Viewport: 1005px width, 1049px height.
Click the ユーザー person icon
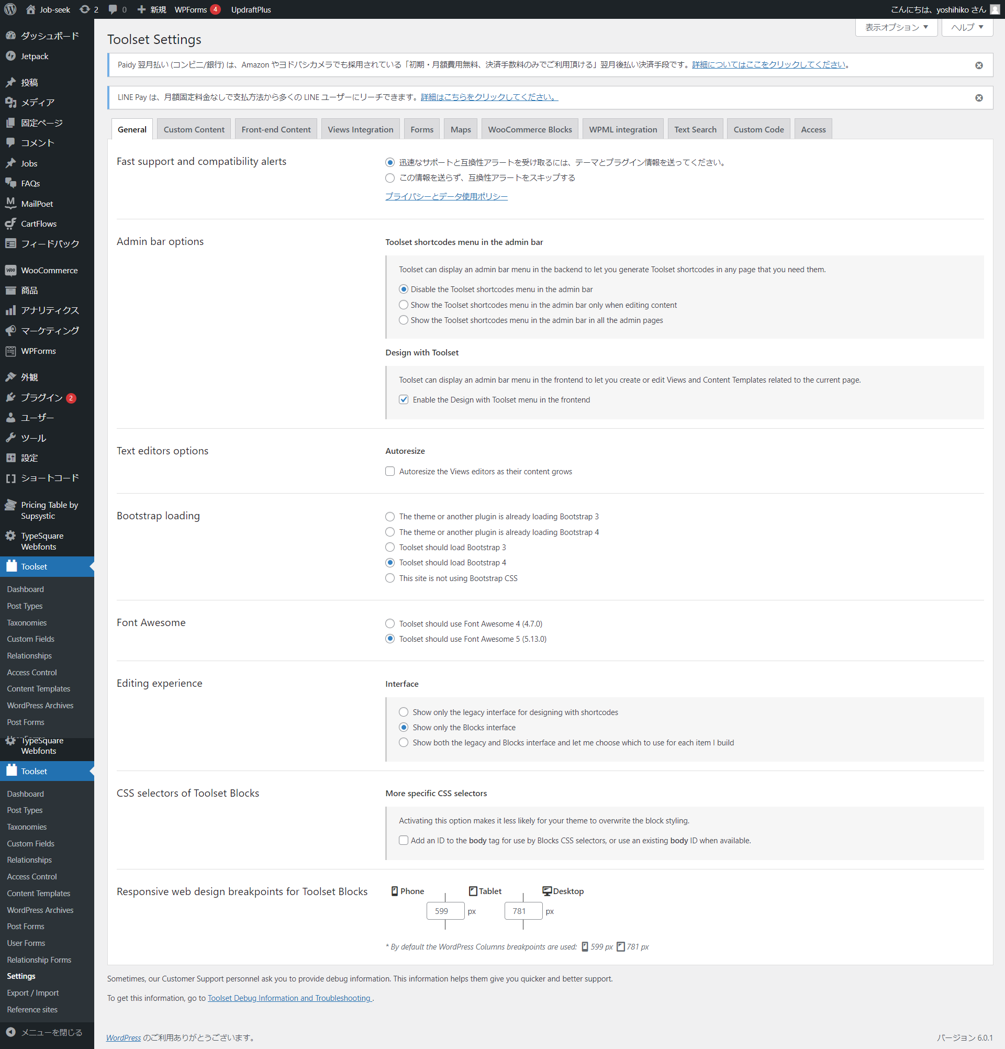coord(10,418)
